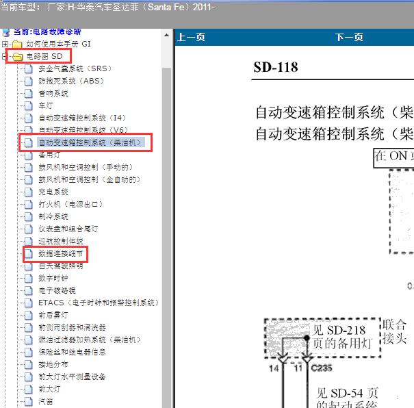The width and height of the screenshot is (414, 408).
Task: Open 鼓风机和空调控制（全自动的） page icon
Action: coord(29,180)
